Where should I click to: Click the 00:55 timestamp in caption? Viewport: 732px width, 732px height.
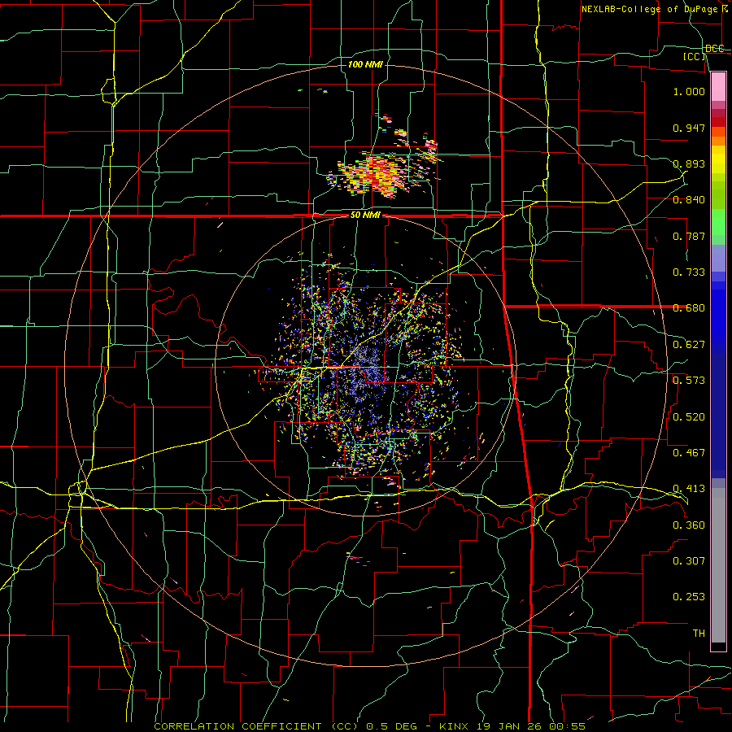tap(569, 726)
